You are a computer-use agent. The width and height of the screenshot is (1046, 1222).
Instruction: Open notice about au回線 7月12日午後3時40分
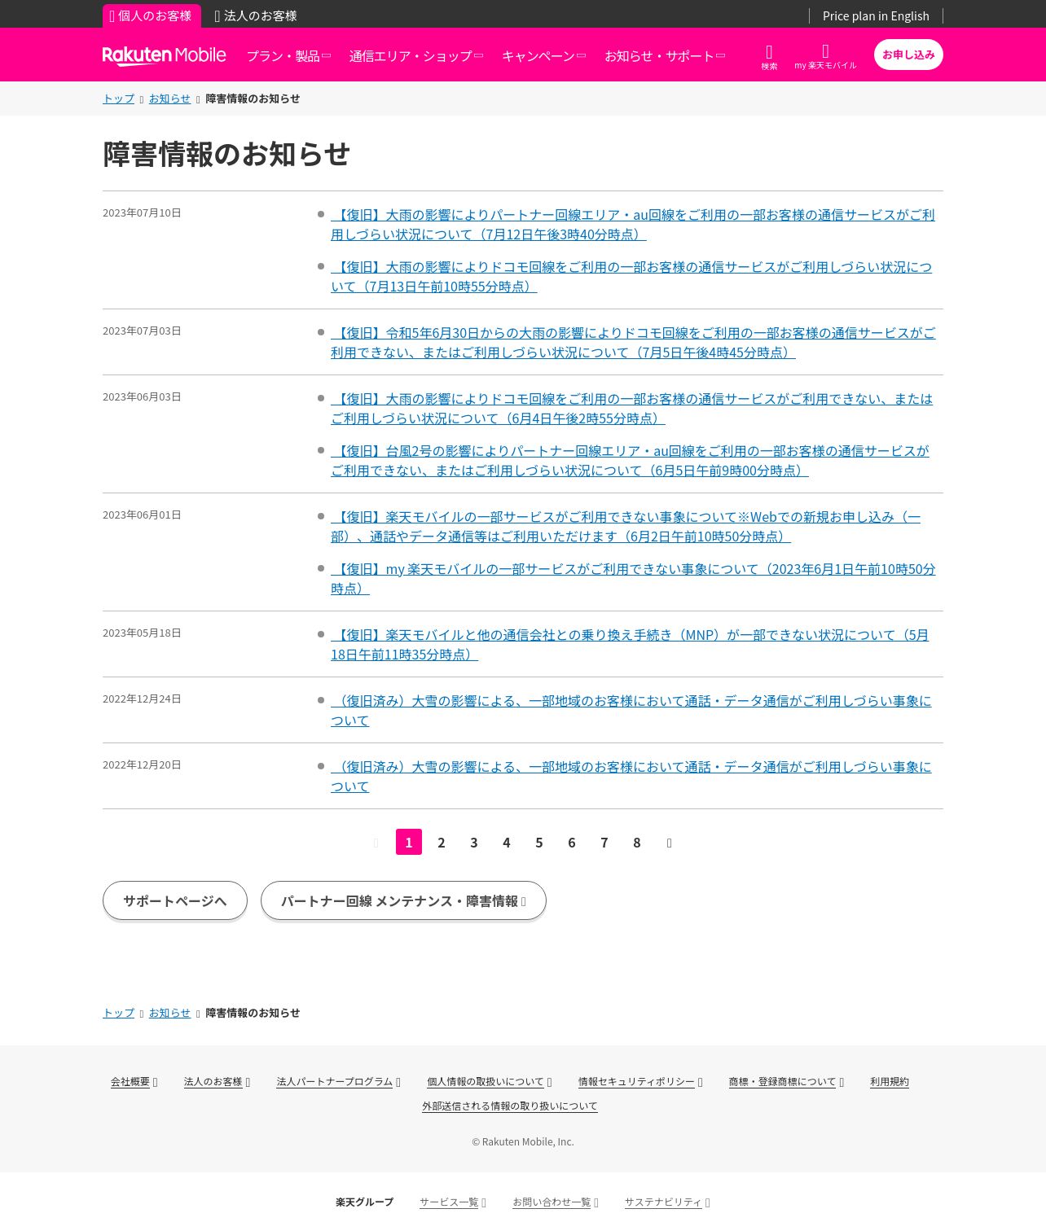(x=633, y=225)
